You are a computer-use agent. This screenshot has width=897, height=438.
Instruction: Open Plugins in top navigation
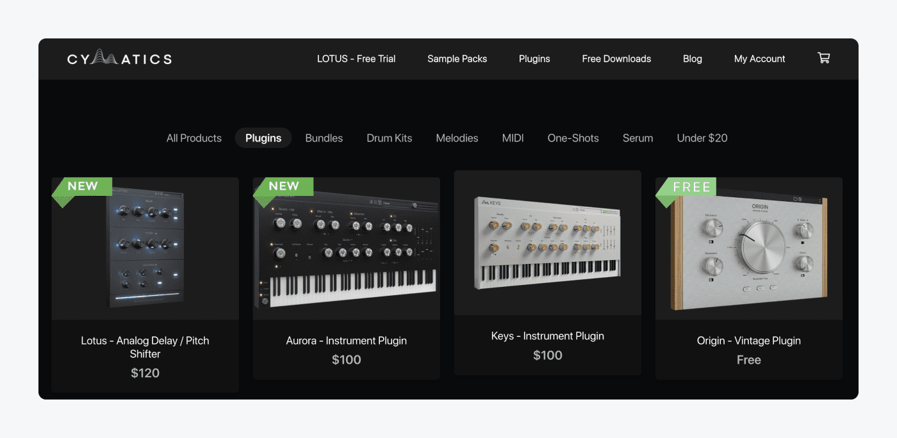pos(534,59)
